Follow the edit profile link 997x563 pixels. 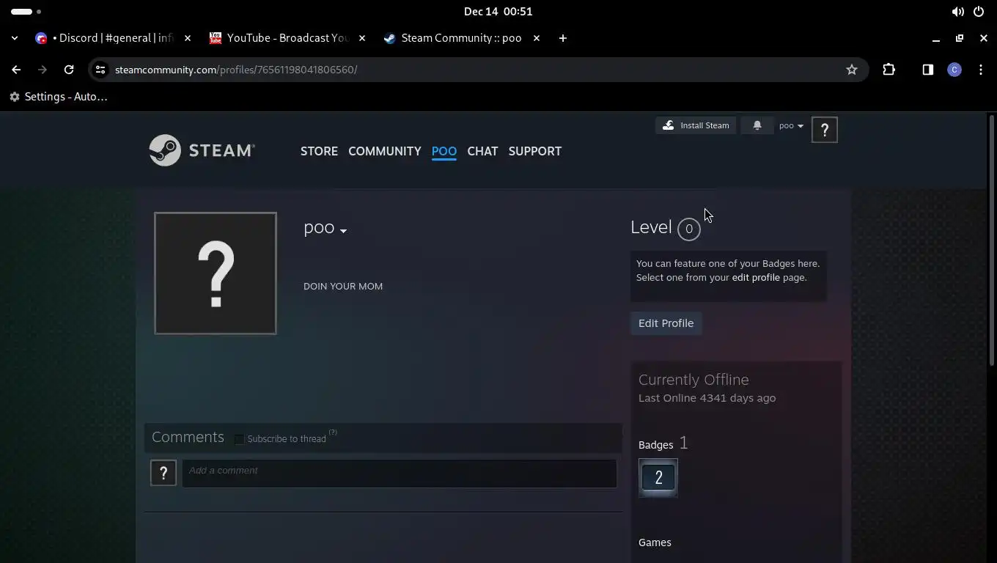[756, 277]
